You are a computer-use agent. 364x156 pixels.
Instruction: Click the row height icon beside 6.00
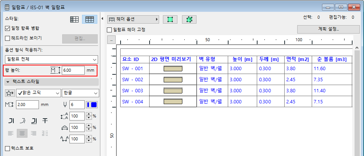coord(55,70)
